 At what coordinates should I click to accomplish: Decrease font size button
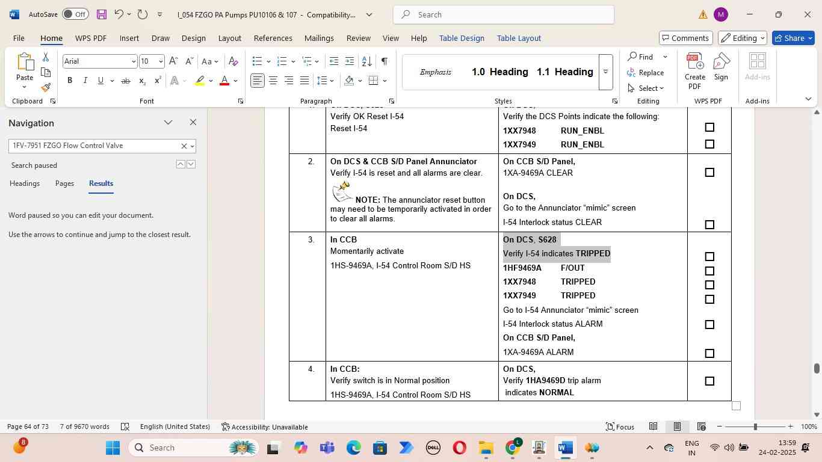tap(189, 61)
